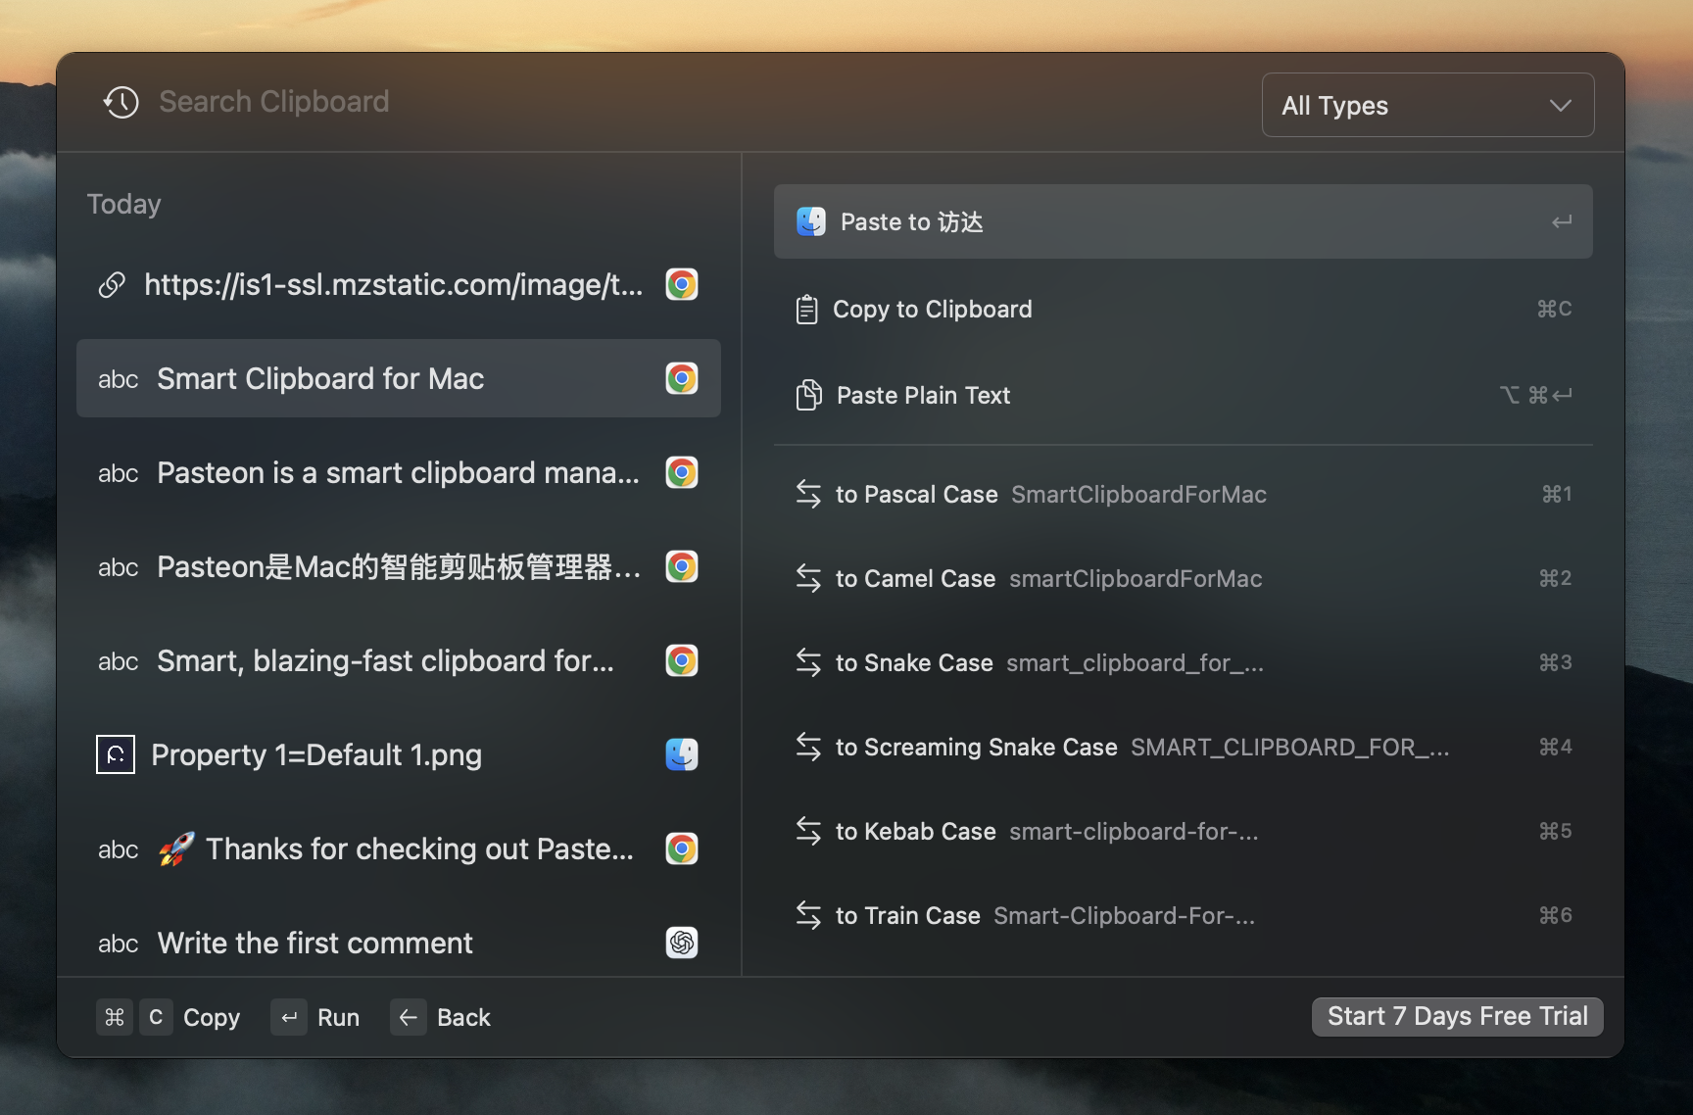Click the document icon beside Paste Plain Text

[808, 395]
